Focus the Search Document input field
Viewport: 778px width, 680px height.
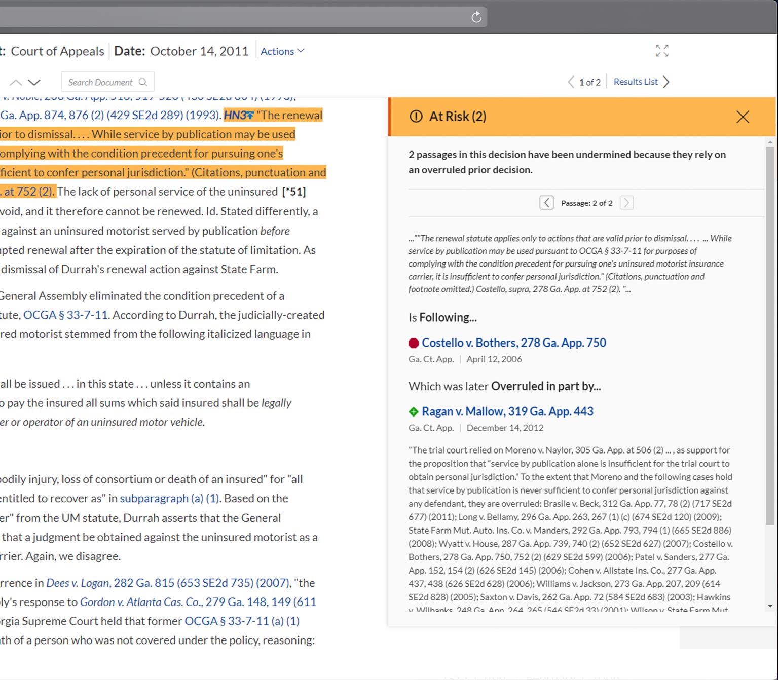[x=107, y=82]
